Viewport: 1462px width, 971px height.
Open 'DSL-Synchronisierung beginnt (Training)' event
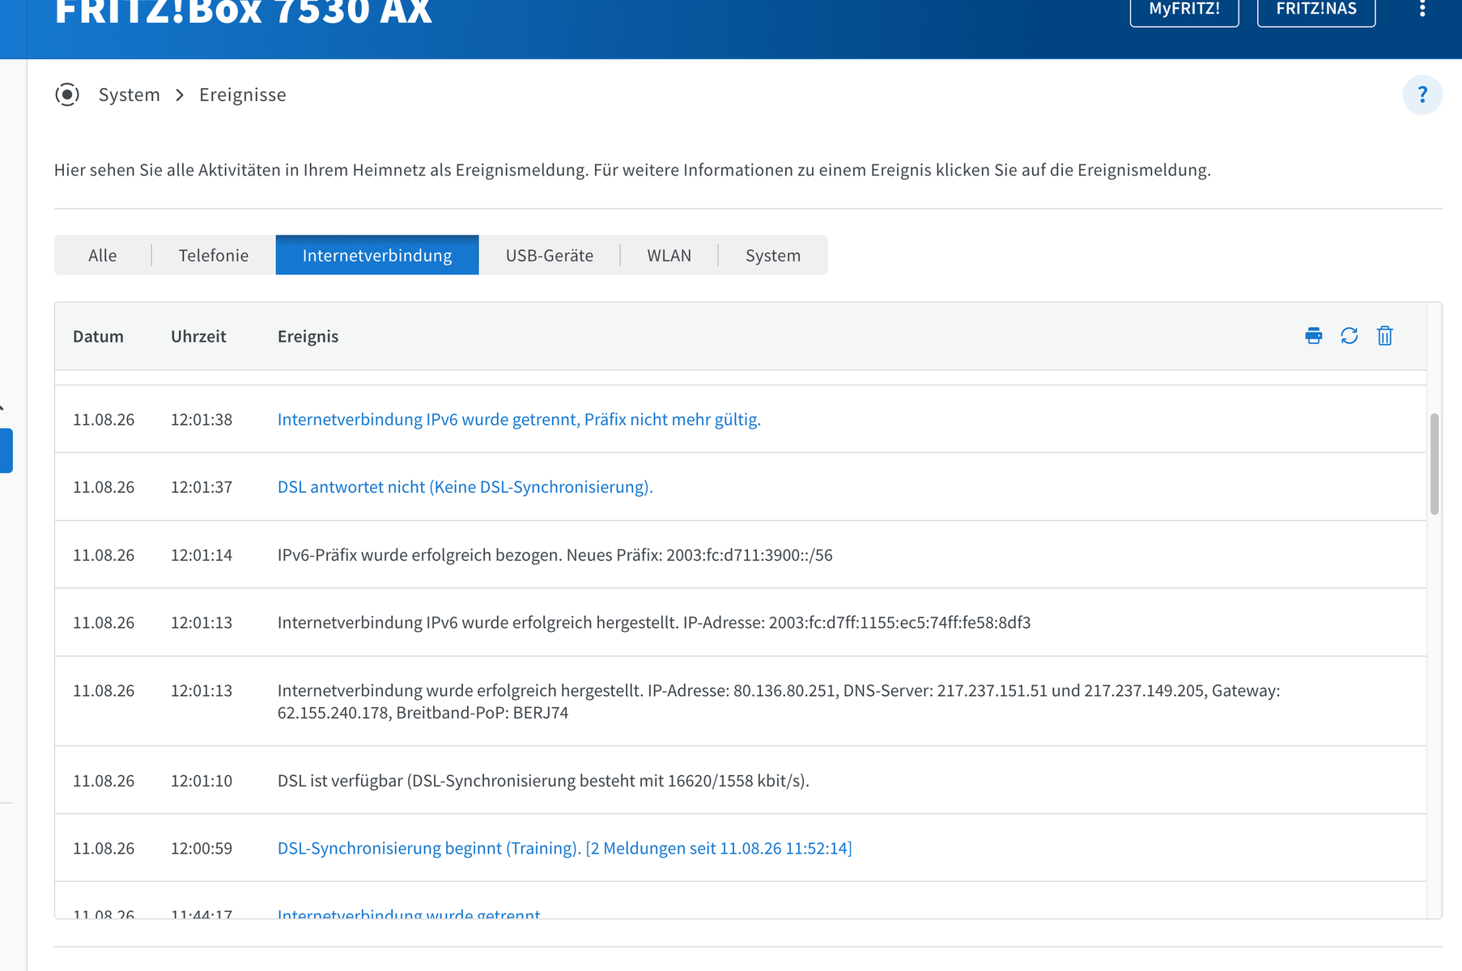(x=565, y=848)
